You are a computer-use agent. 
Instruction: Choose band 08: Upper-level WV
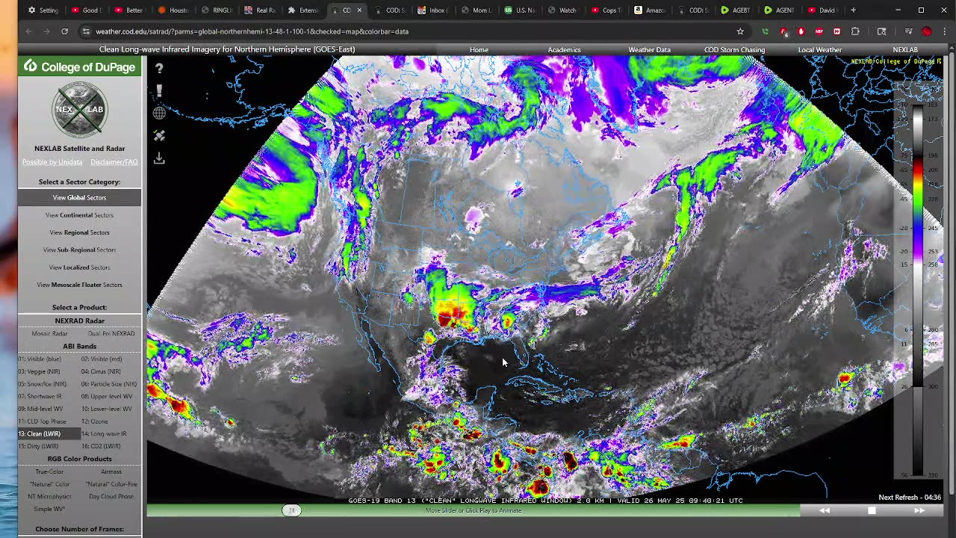pos(106,396)
